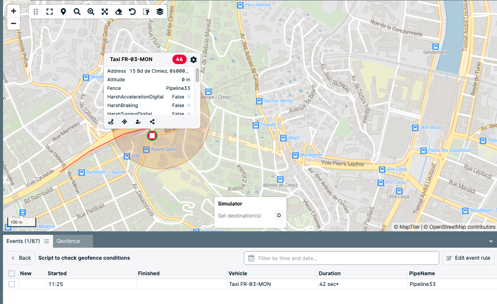Click the Taxi FR-03-MON popup title
Image resolution: width=497 pixels, height=304 pixels.
tap(131, 59)
